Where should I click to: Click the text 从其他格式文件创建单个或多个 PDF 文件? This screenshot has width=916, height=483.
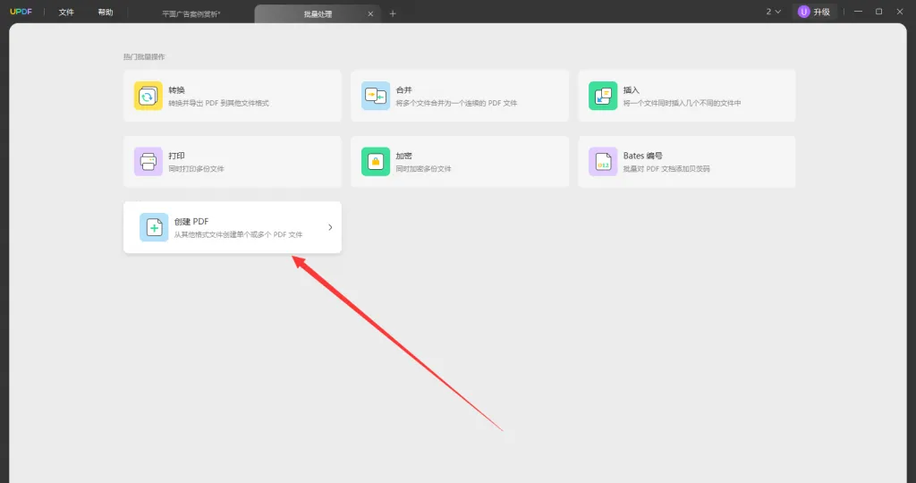click(x=238, y=234)
